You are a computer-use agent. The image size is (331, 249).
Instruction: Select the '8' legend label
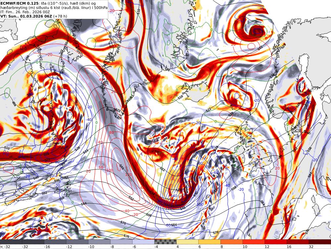click(x=222, y=247)
